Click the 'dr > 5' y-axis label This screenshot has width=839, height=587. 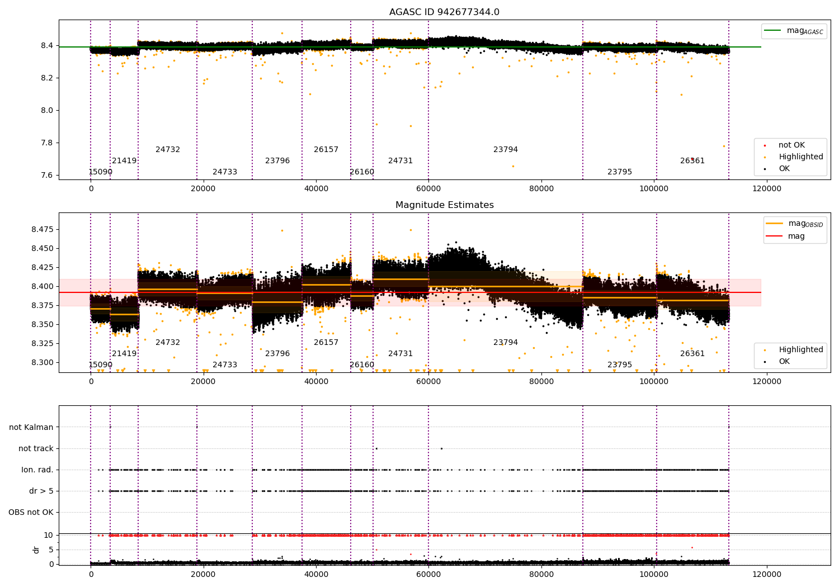click(41, 491)
